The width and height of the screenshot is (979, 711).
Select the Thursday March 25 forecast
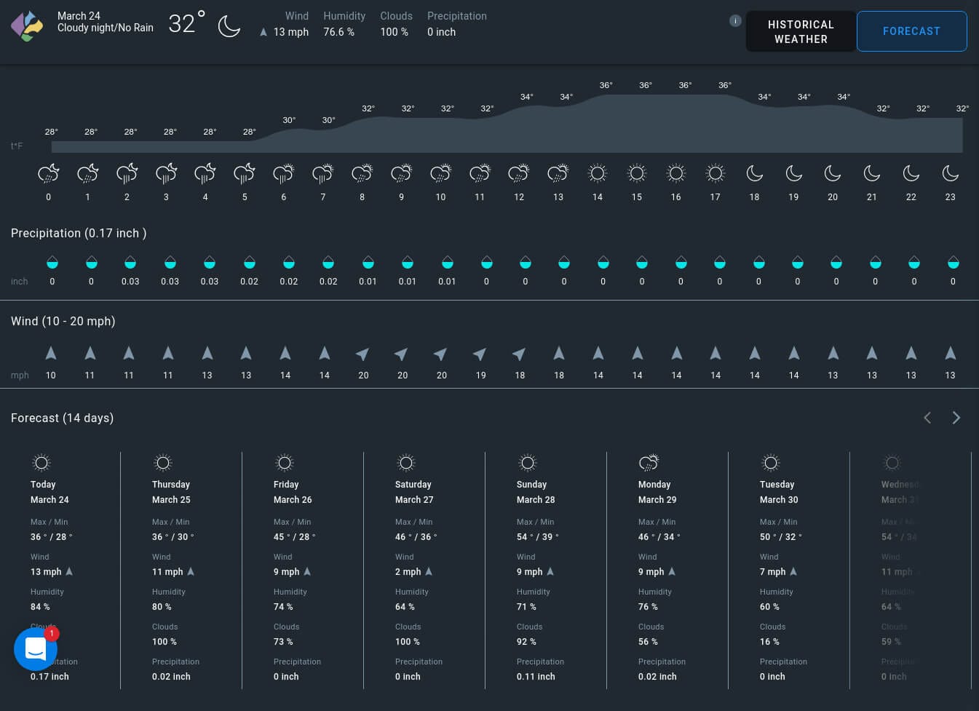click(181, 570)
